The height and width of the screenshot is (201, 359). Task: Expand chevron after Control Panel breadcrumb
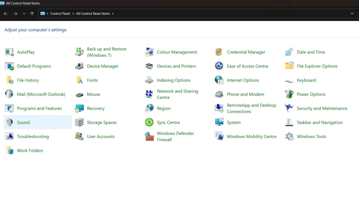73,14
